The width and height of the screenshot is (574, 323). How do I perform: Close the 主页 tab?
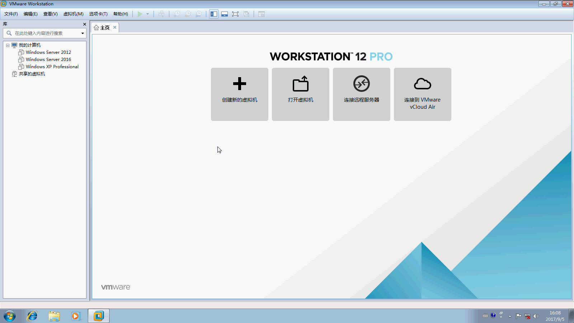coord(115,27)
